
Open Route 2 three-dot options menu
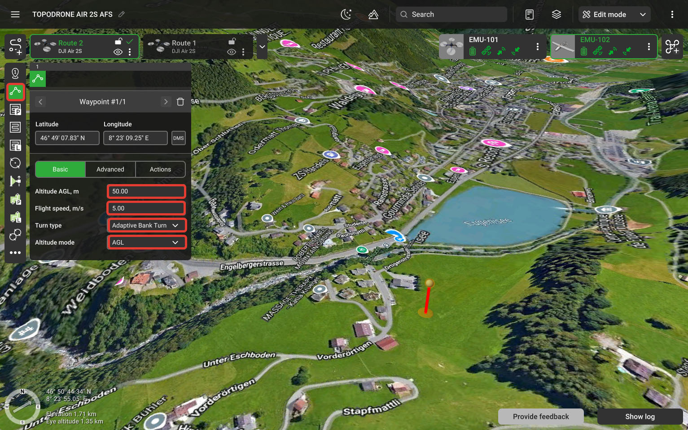tap(130, 52)
